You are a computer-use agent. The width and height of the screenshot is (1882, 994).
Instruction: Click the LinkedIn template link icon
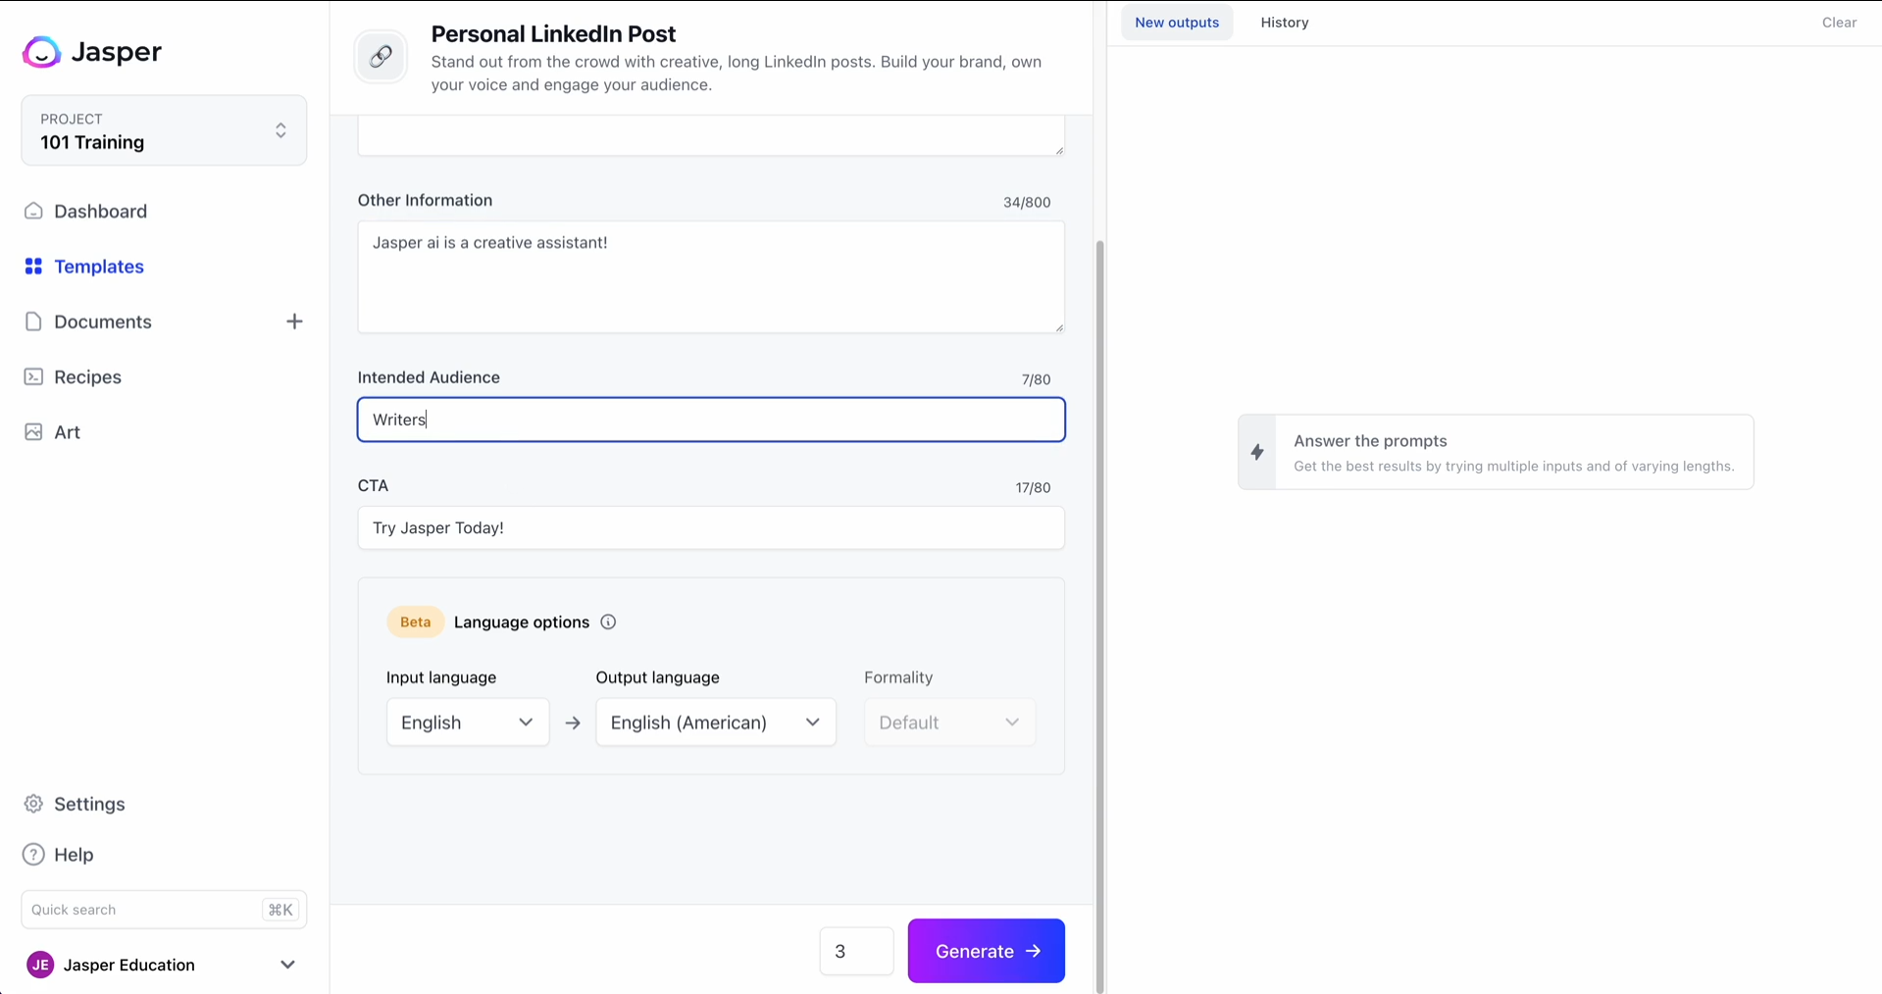click(x=381, y=57)
